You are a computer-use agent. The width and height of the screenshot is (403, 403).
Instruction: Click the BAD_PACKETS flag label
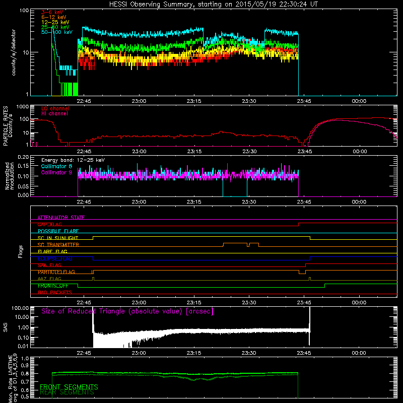click(55, 293)
